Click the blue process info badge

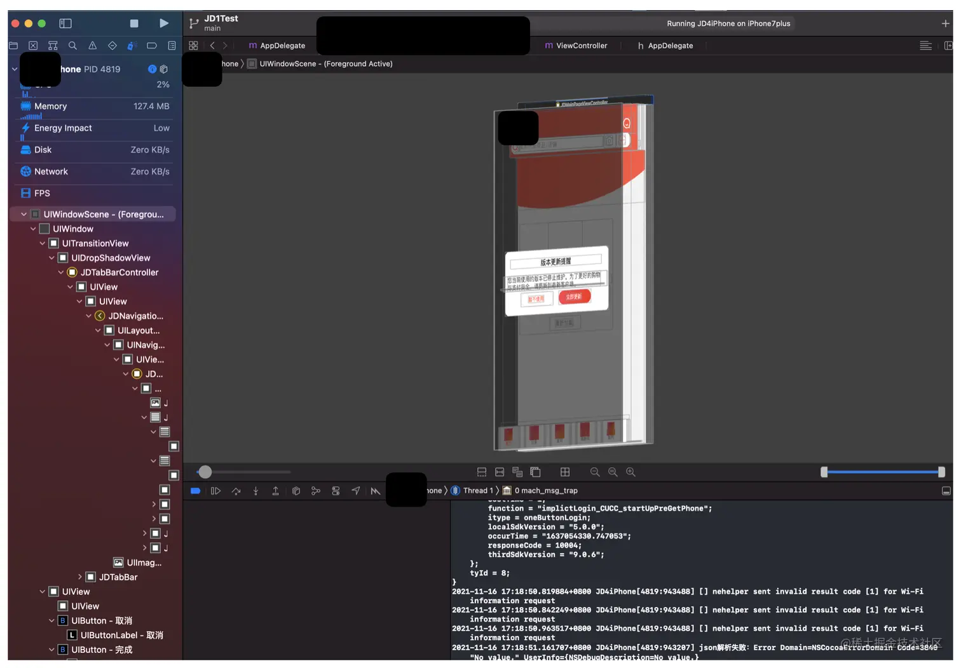pos(152,69)
